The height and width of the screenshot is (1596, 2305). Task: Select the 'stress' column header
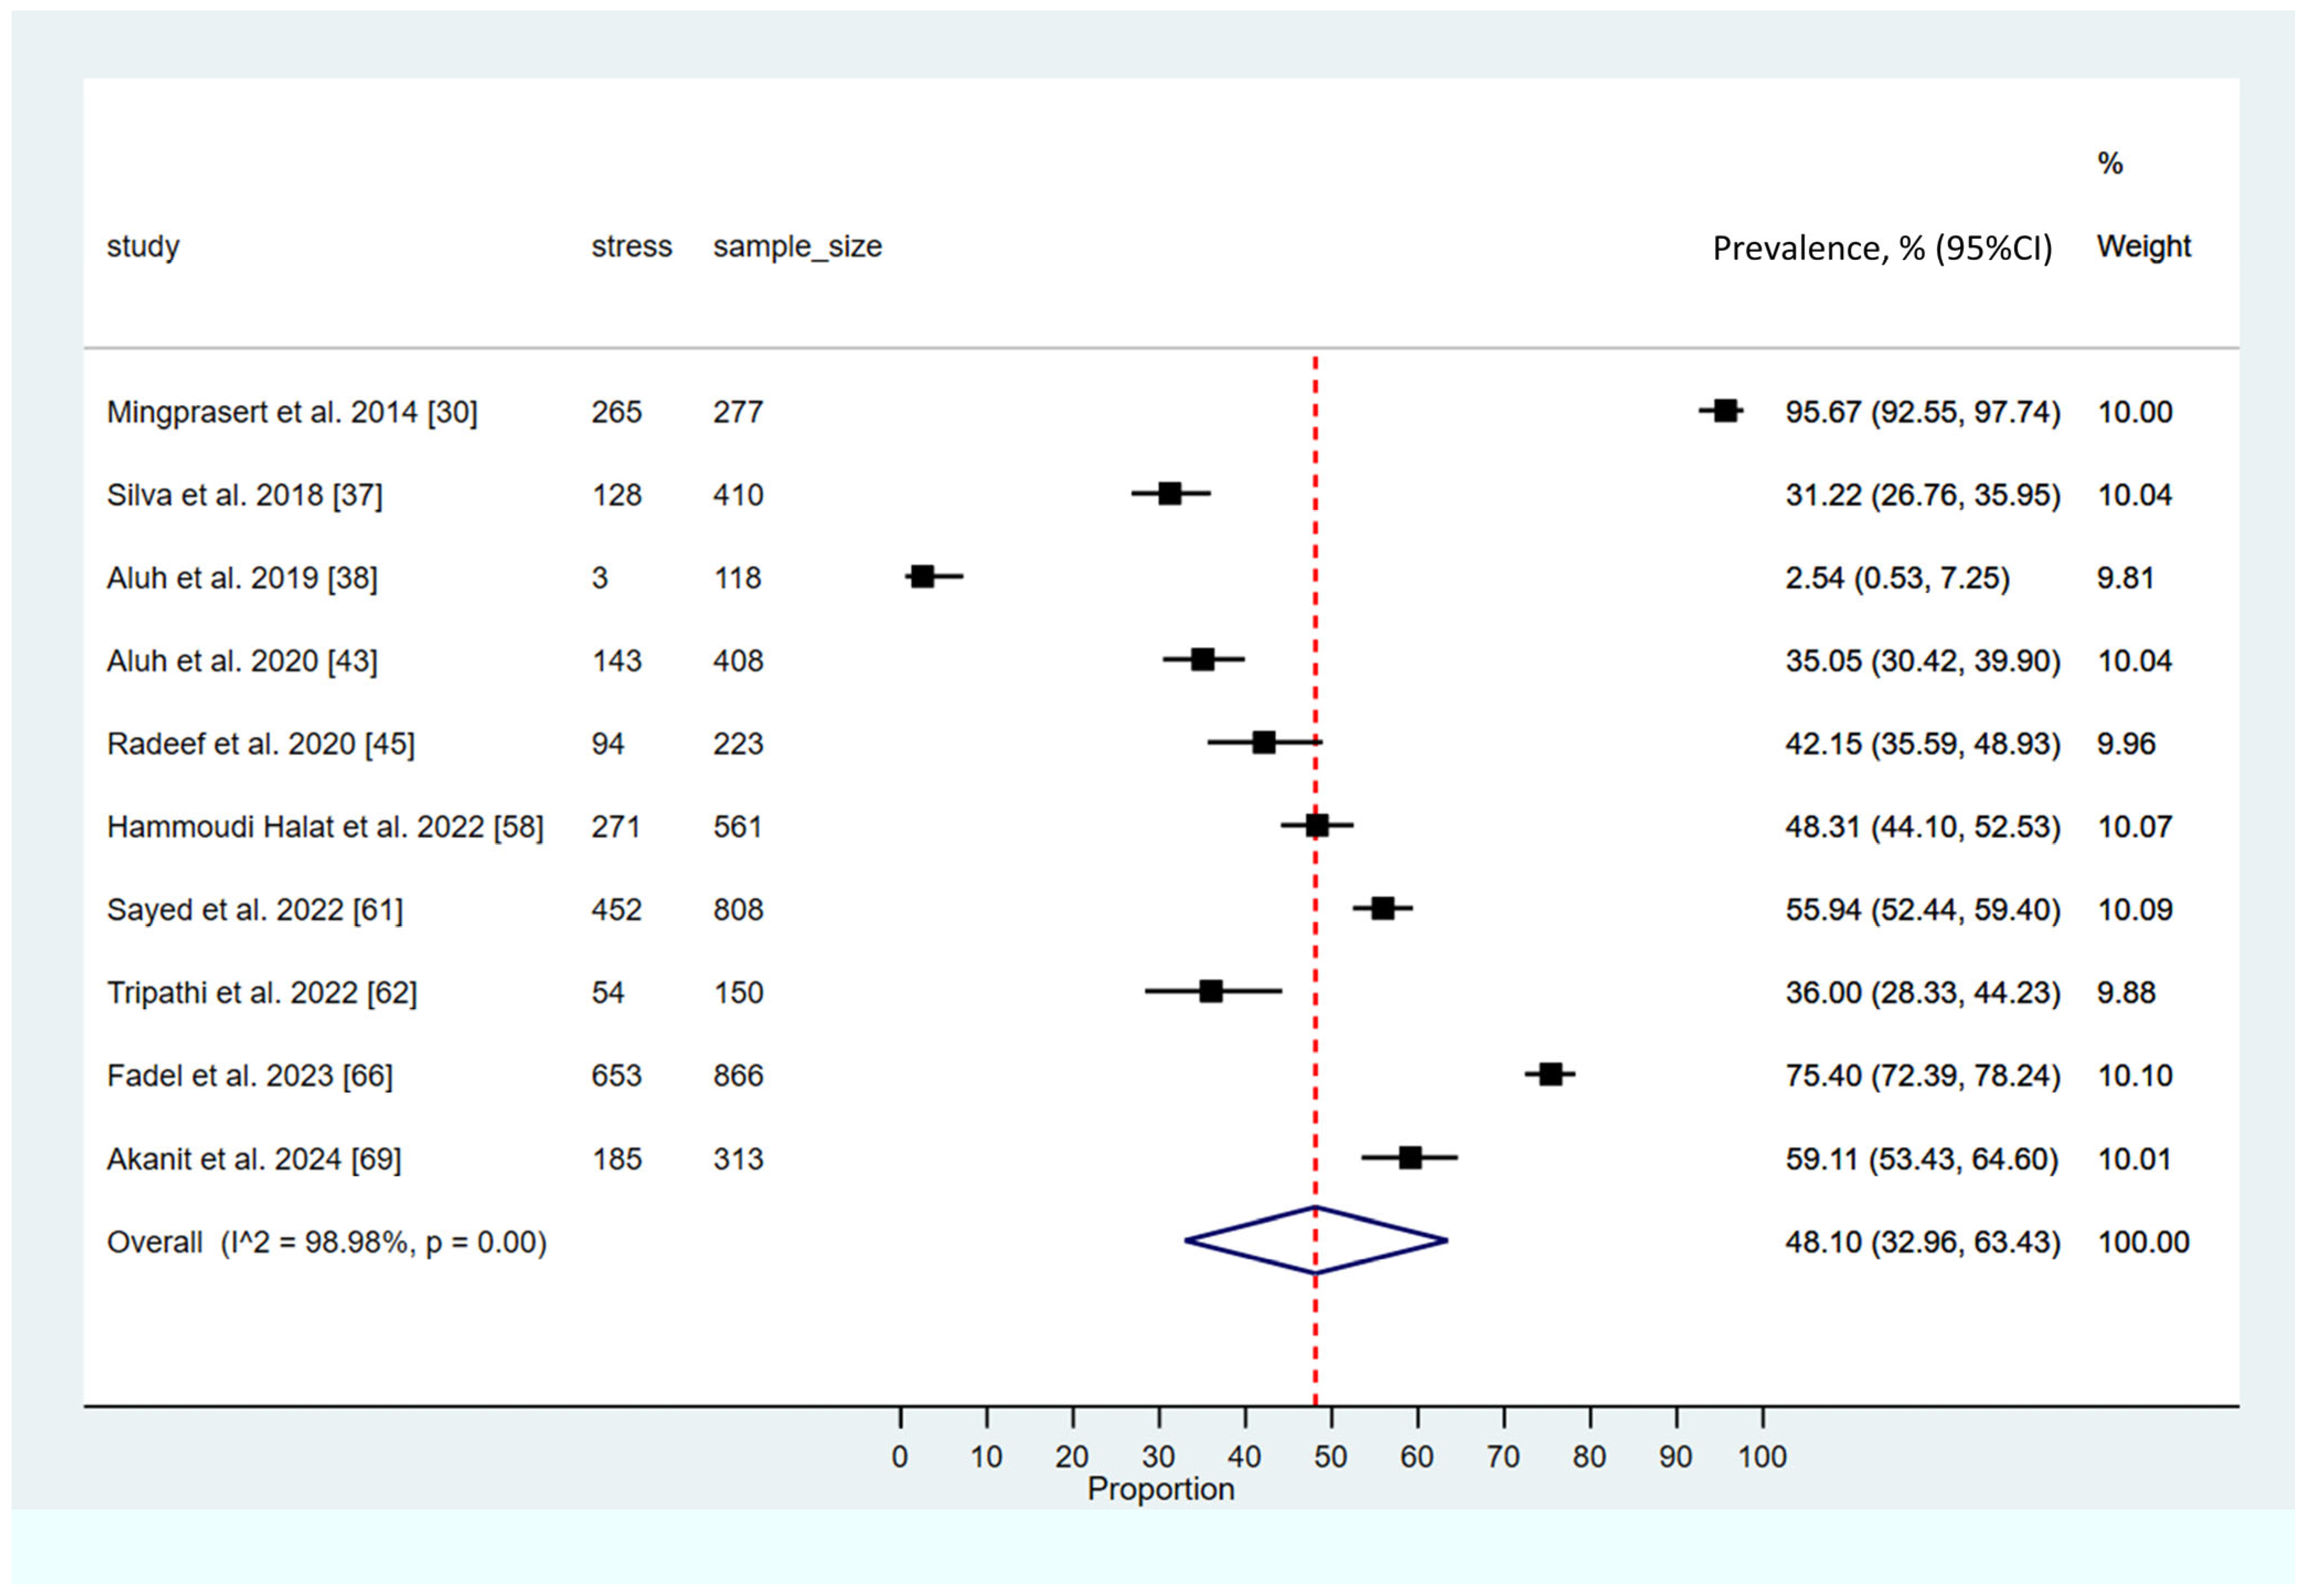click(631, 246)
